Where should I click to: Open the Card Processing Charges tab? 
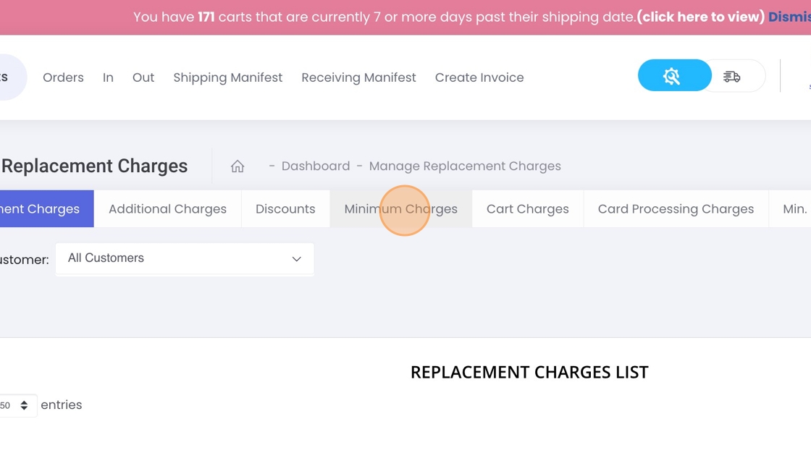point(676,209)
